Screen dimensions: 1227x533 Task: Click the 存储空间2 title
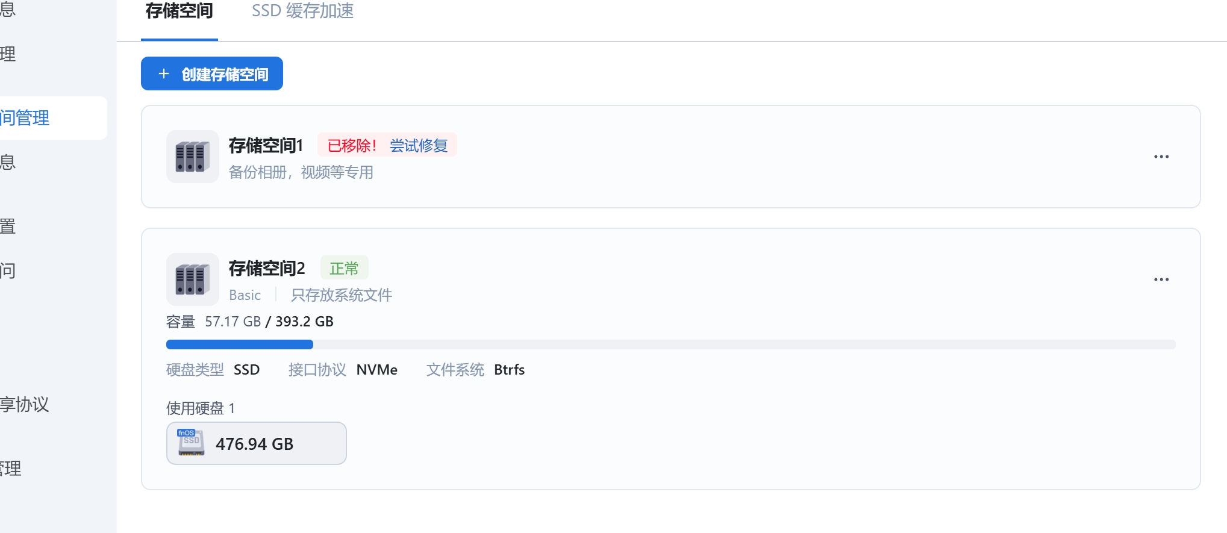coord(267,269)
